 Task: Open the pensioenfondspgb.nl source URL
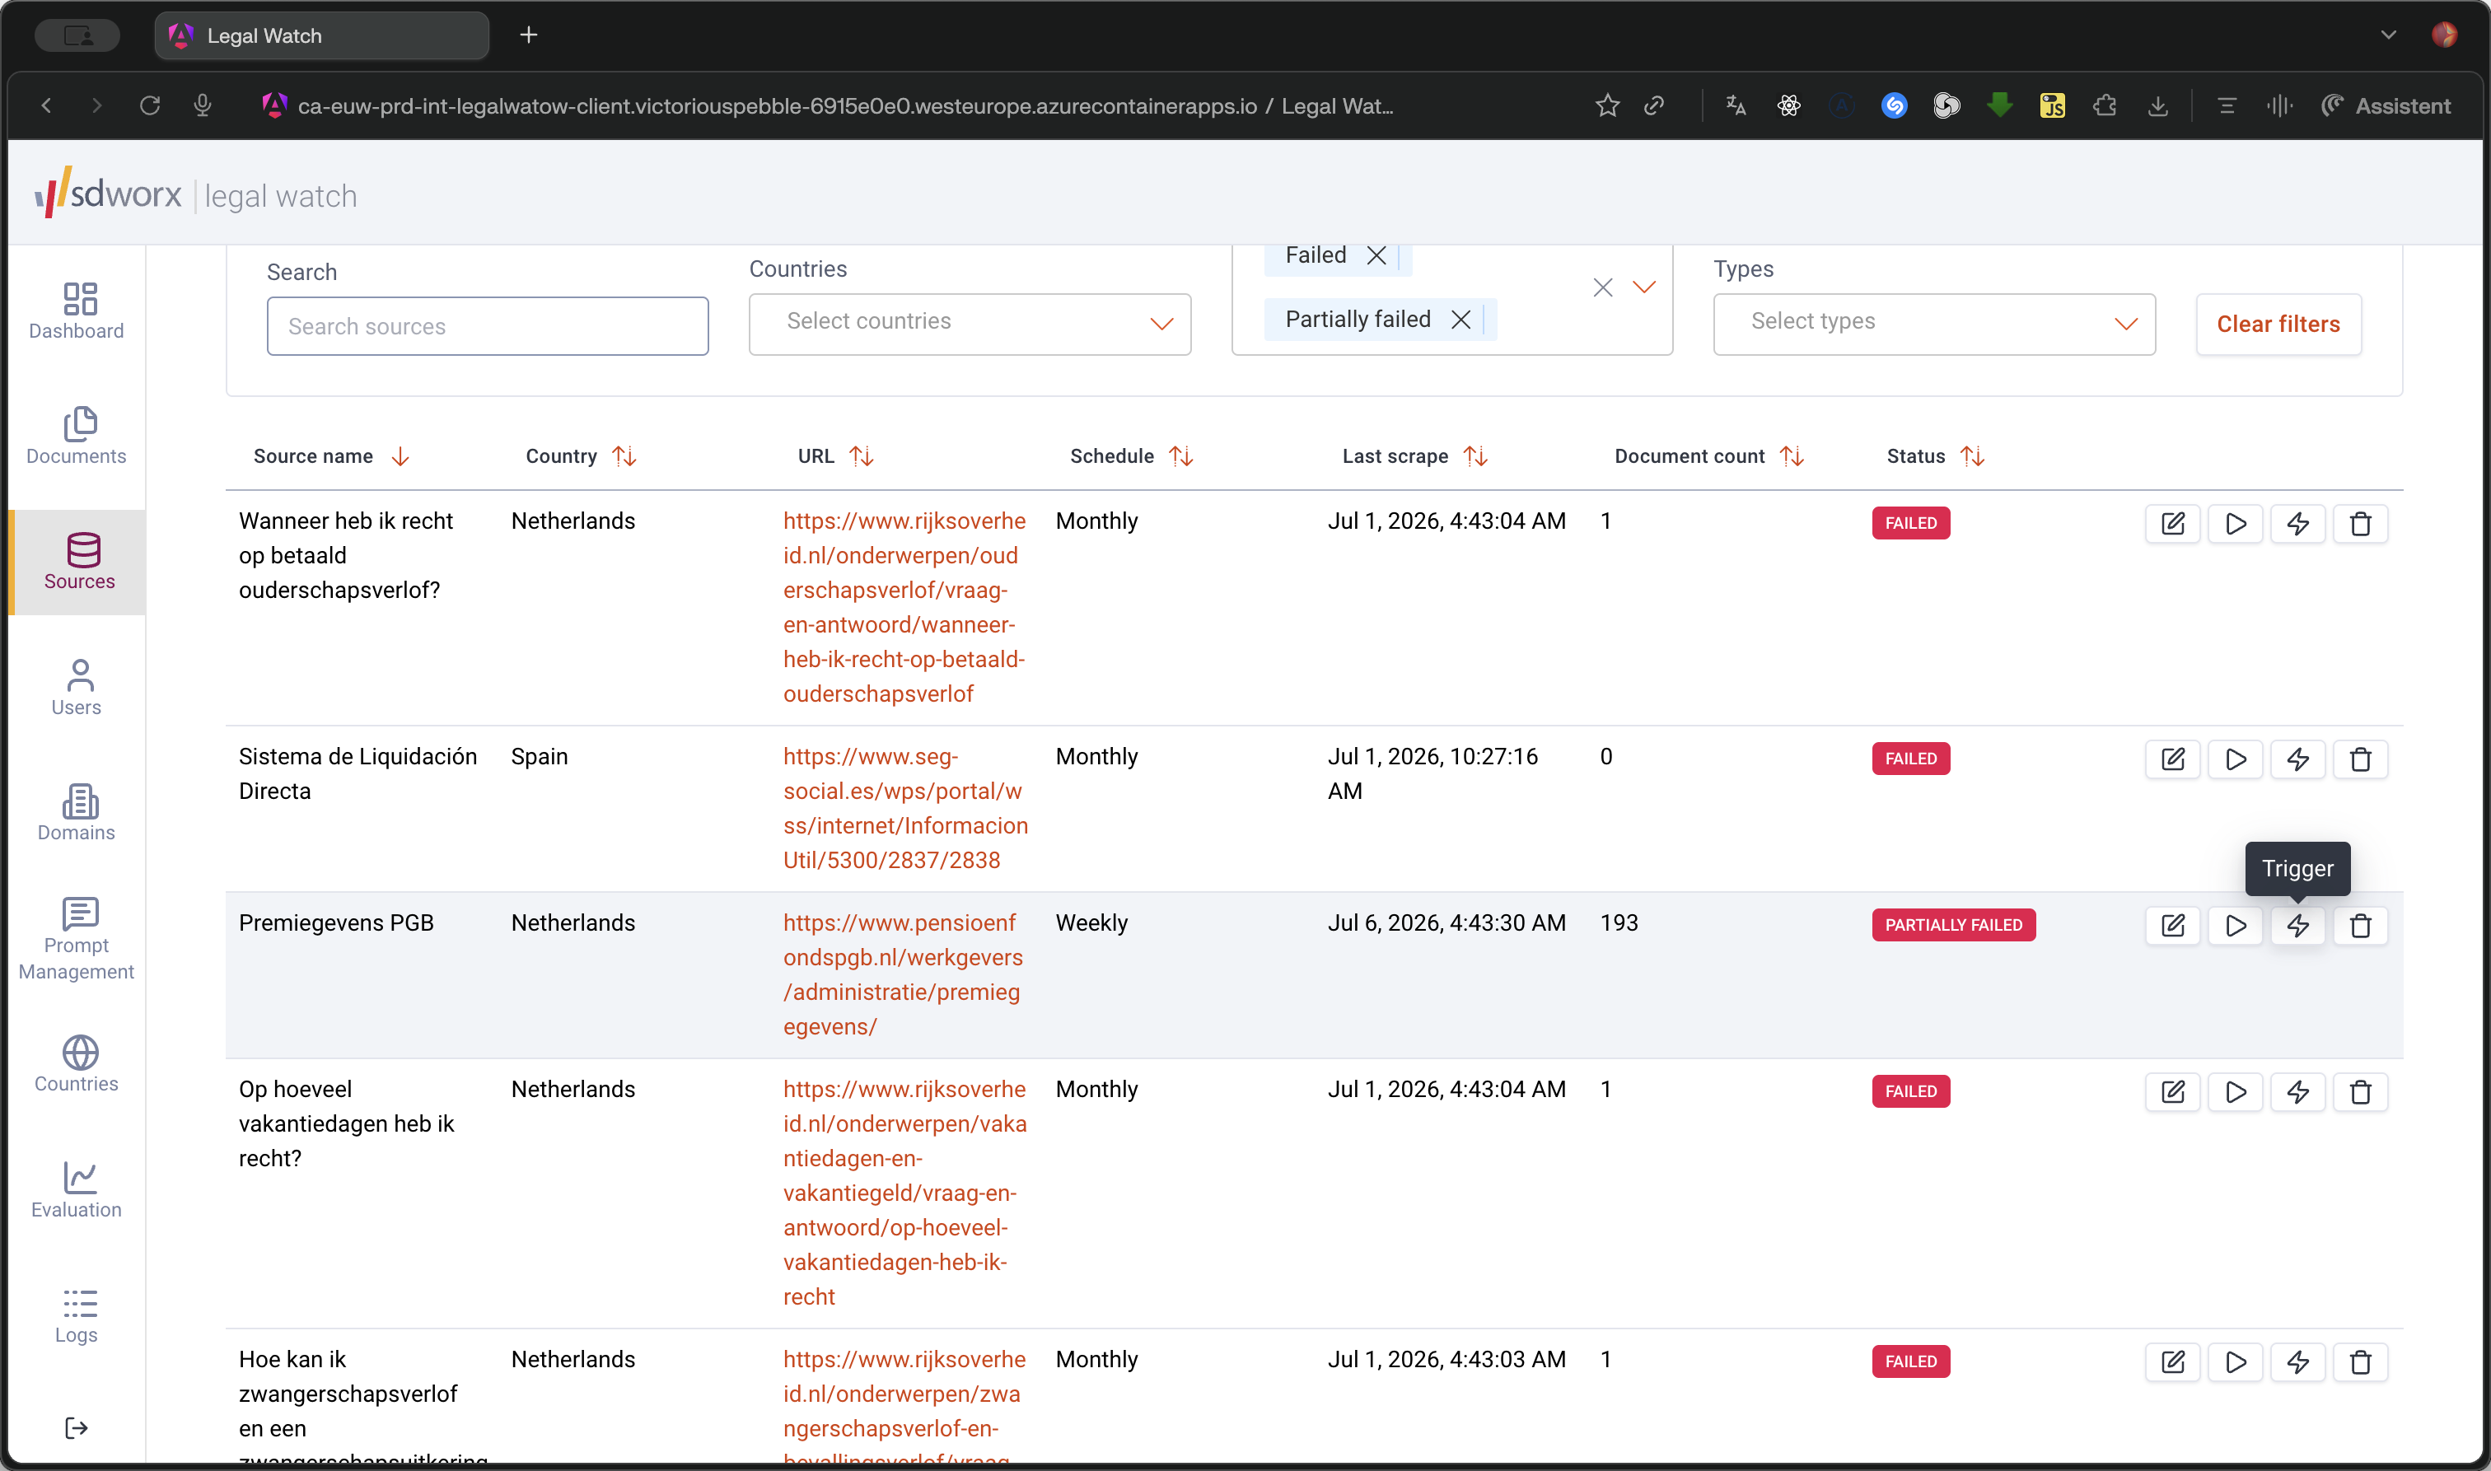[x=902, y=974]
